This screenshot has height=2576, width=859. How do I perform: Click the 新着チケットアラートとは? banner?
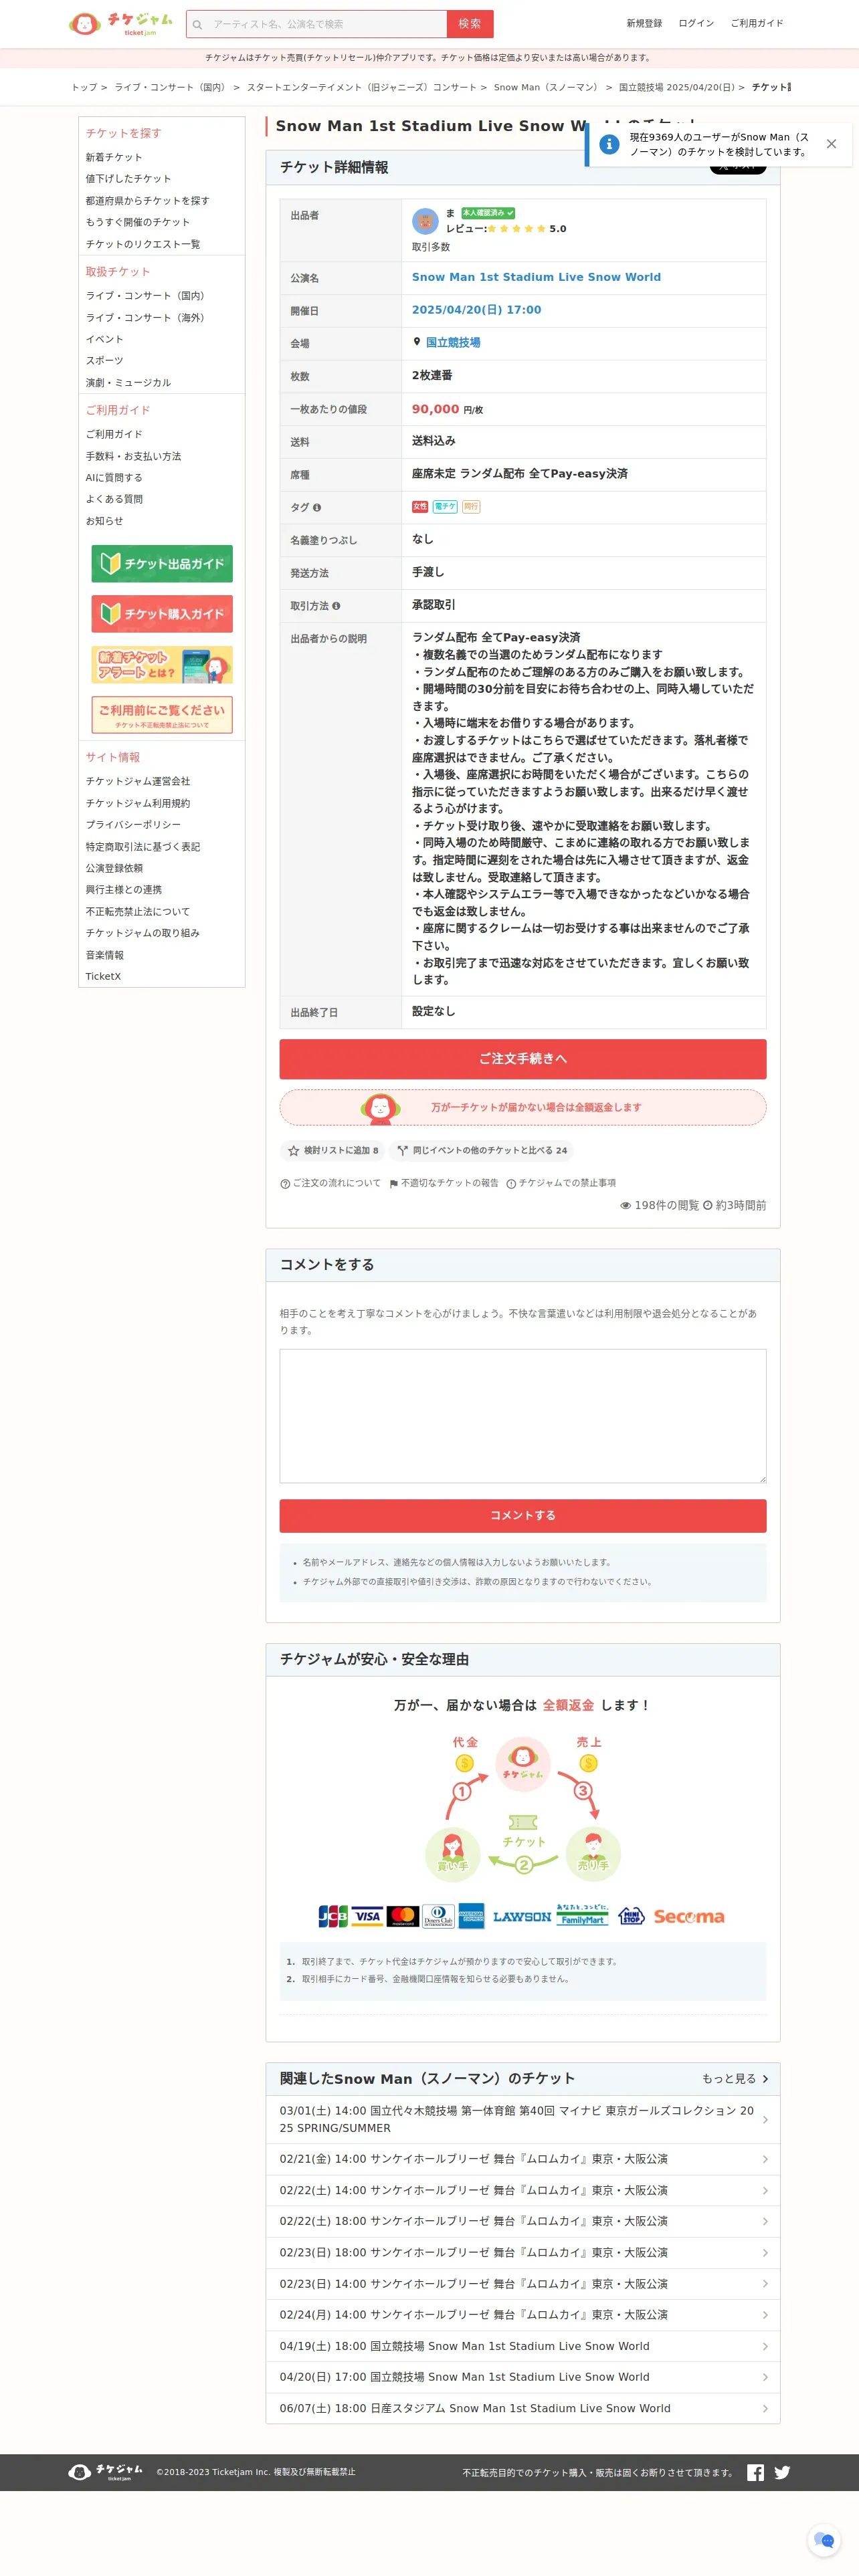click(x=162, y=665)
